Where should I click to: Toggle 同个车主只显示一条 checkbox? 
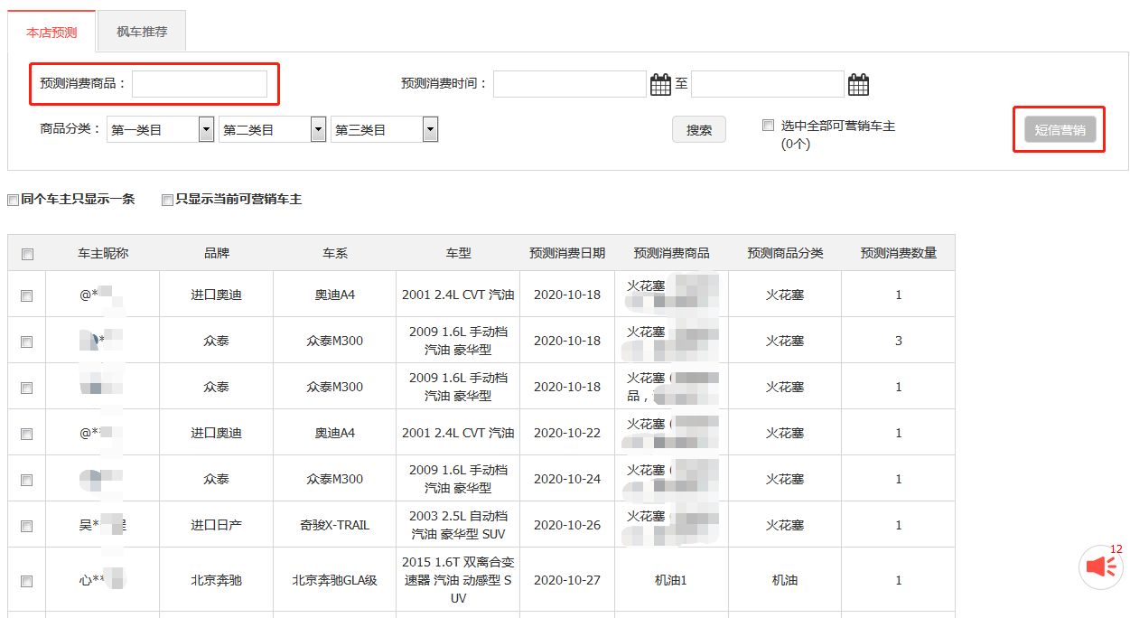click(x=13, y=200)
